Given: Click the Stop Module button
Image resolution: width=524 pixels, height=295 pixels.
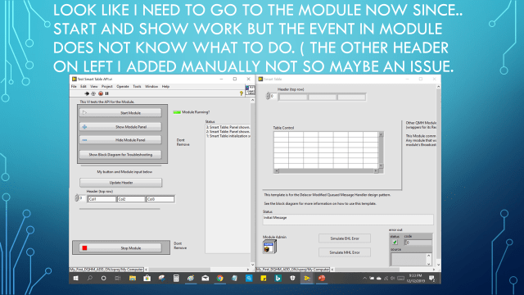Looking at the screenshot, I should click(120, 248).
